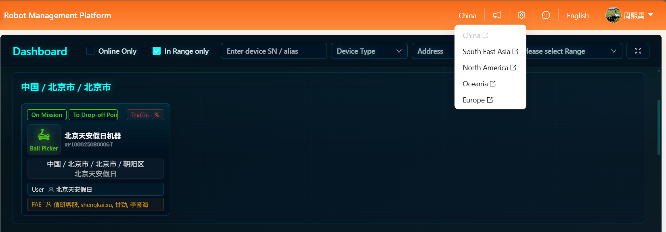The image size is (666, 232).
Task: Open the user account dropdown arrow
Action: 651,15
